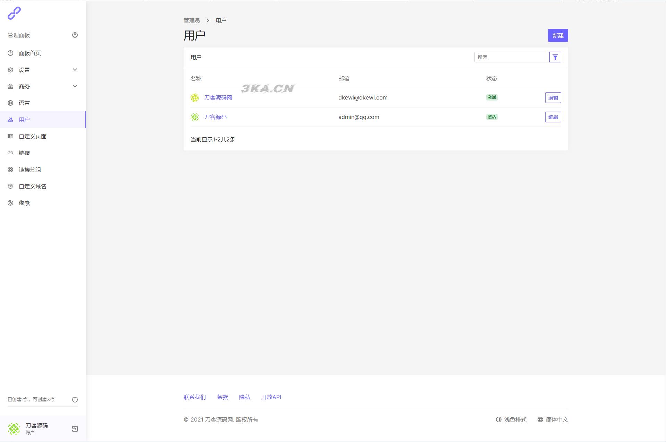Click the purple chain link logo
The height and width of the screenshot is (442, 666).
tap(14, 13)
